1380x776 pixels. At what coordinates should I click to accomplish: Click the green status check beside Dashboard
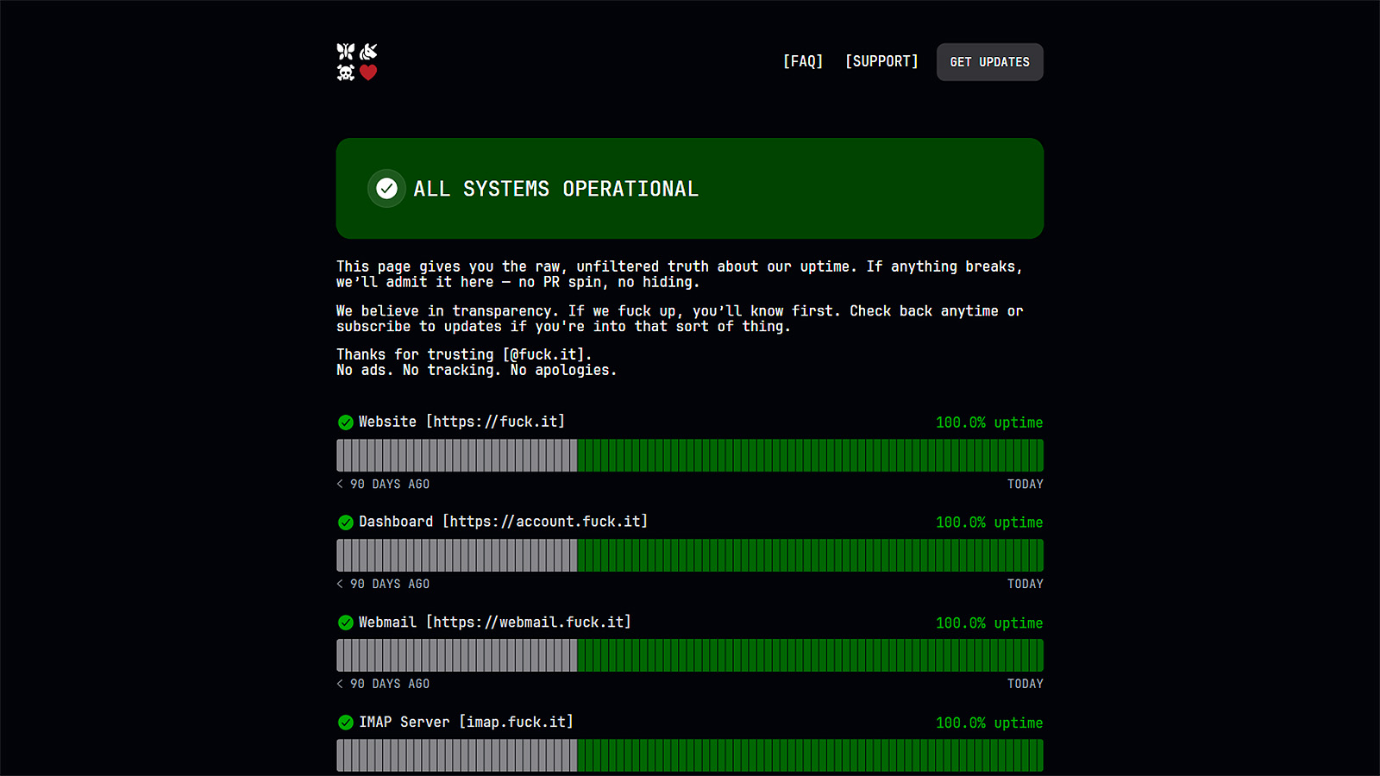tap(346, 523)
